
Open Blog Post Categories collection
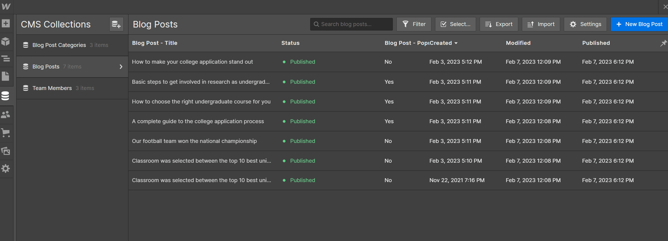pos(72,45)
